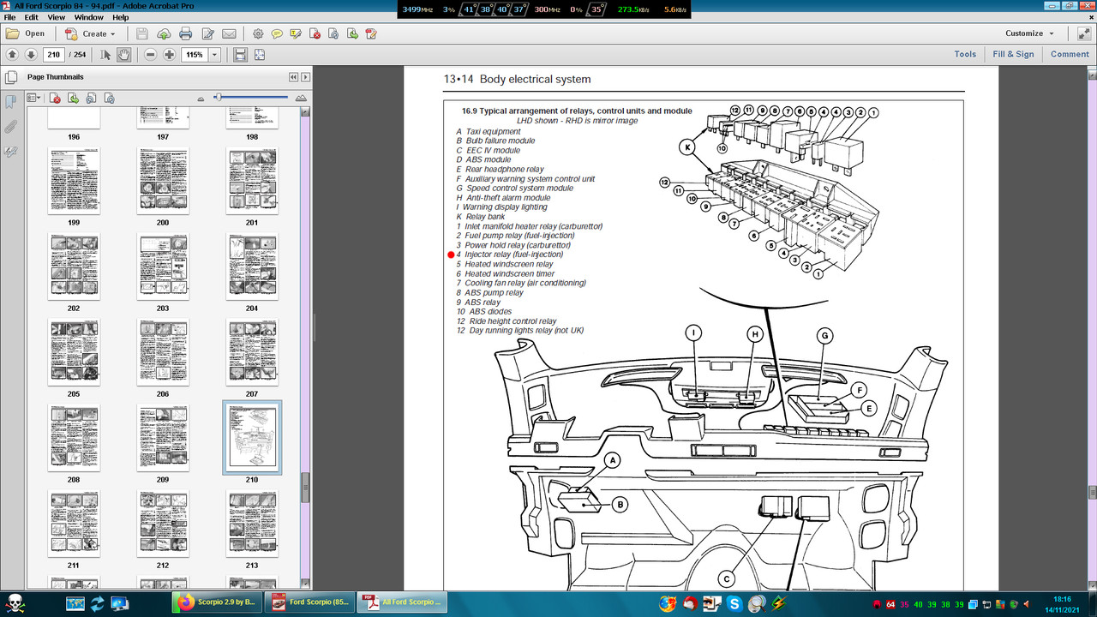Open the gear settings icon in toolbar
The height and width of the screenshot is (617, 1097).
pos(258,33)
